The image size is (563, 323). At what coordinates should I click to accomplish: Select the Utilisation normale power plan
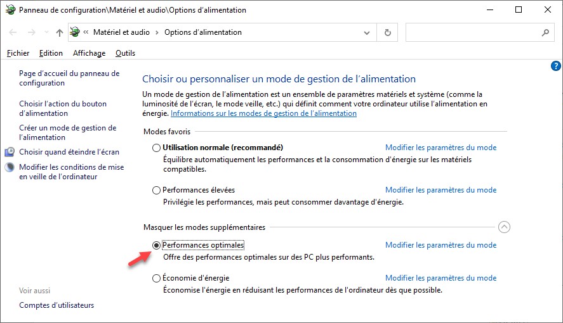157,148
